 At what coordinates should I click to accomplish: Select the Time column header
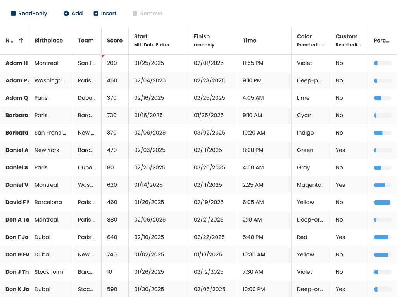(x=249, y=41)
